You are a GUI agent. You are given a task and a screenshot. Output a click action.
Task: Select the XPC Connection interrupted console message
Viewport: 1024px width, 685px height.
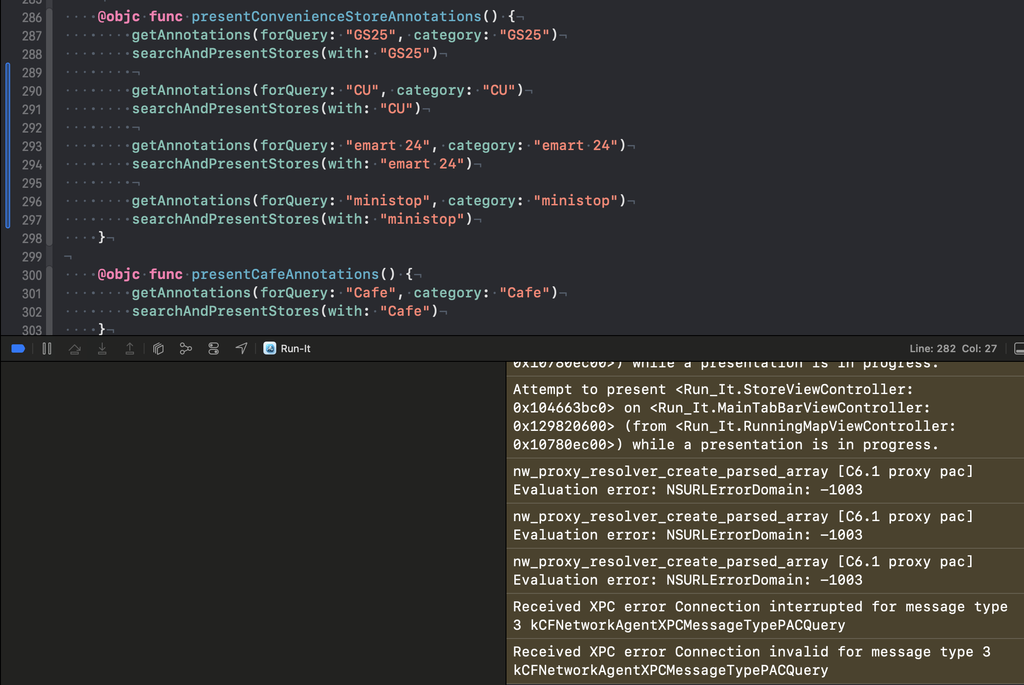760,615
